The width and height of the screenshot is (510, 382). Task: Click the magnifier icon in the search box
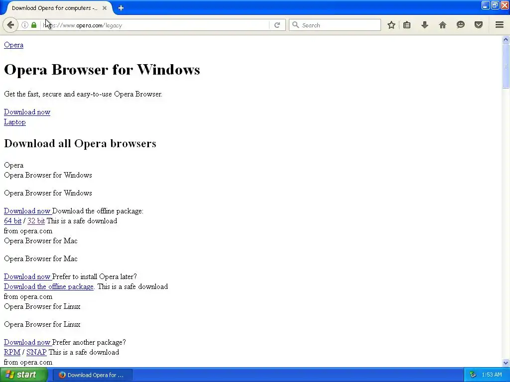[295, 25]
